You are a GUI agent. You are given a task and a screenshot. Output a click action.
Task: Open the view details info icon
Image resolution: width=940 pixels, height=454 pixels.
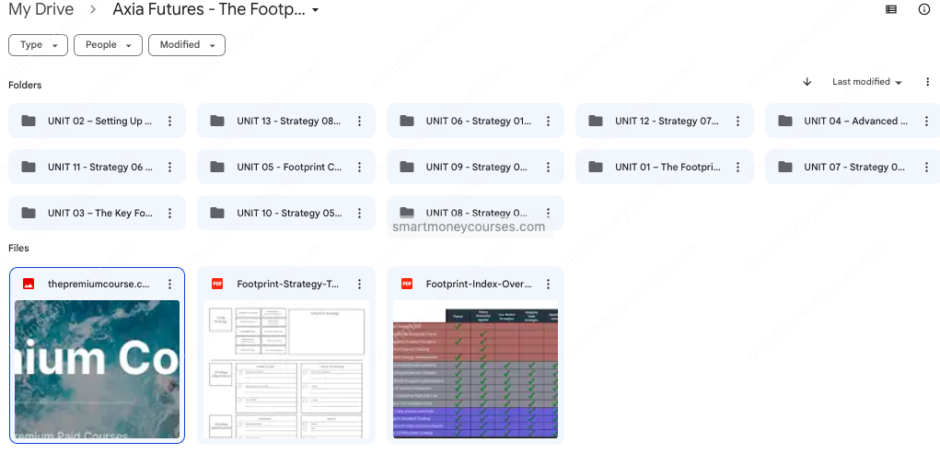923,10
